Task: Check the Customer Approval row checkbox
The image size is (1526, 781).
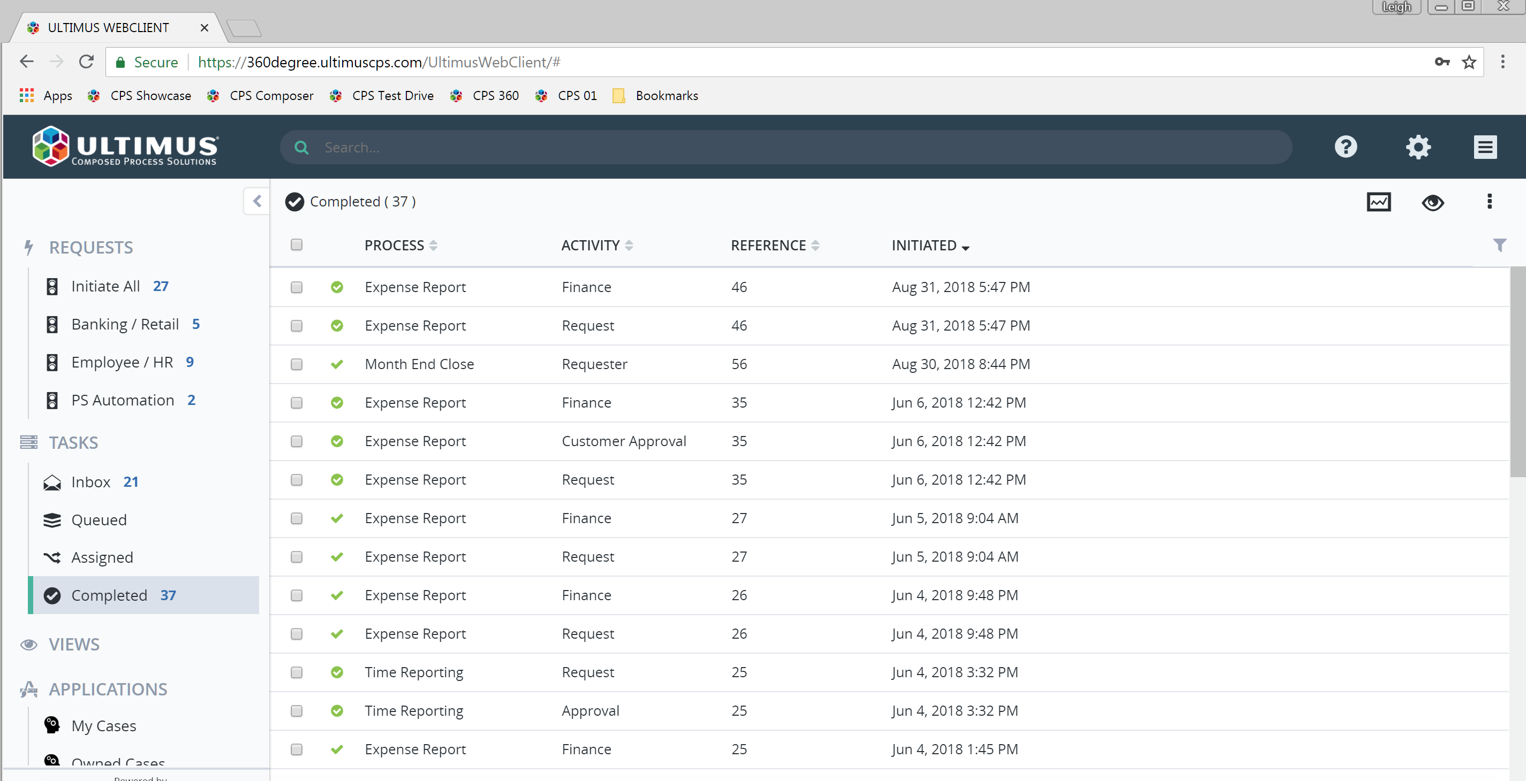Action: click(x=296, y=441)
